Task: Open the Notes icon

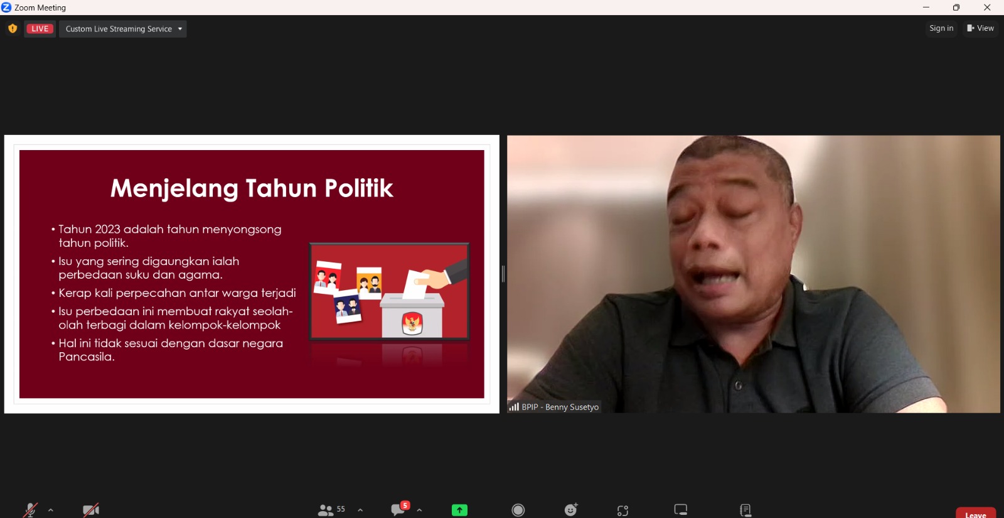Action: tap(745, 510)
